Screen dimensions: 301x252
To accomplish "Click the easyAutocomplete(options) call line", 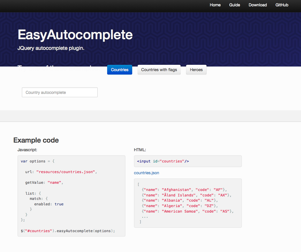I will click(68, 231).
